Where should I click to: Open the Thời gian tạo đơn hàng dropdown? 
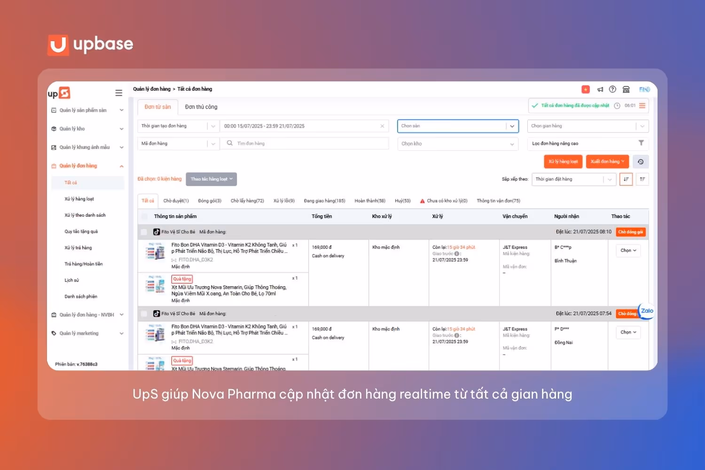point(179,126)
